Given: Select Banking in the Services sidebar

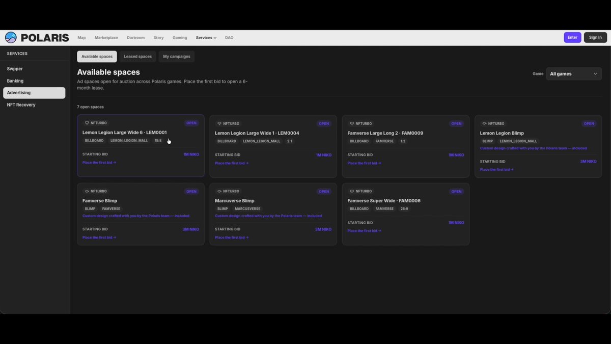Looking at the screenshot, I should click(34, 81).
